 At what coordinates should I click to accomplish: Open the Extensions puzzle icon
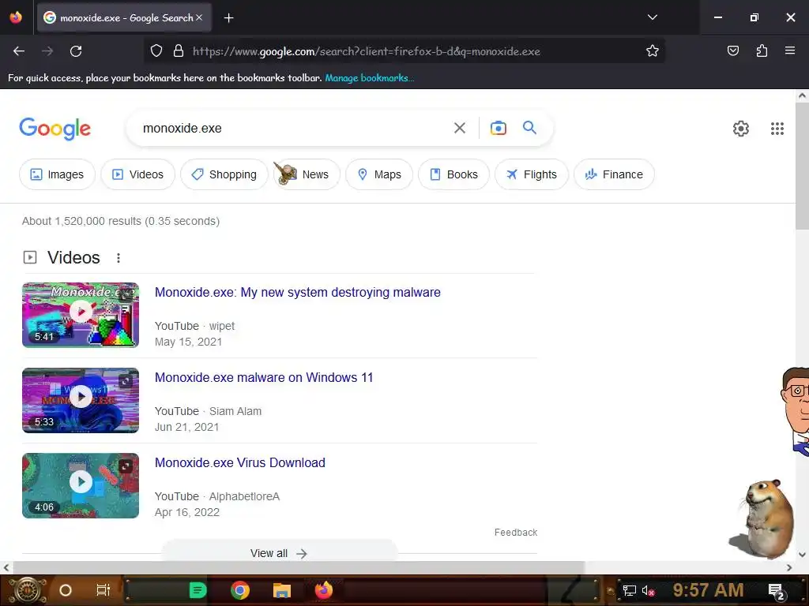click(762, 50)
